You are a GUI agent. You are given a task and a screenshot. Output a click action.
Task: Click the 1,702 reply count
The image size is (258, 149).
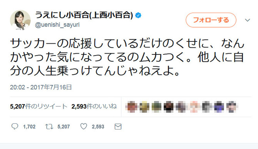(29, 127)
